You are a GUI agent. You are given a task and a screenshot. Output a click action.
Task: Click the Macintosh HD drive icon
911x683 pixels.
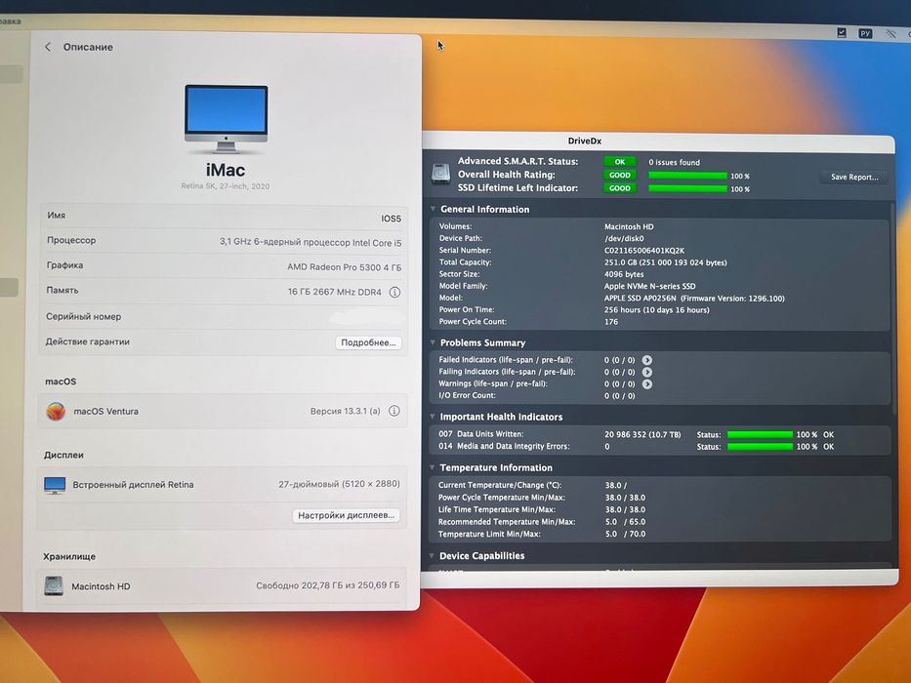(x=54, y=586)
